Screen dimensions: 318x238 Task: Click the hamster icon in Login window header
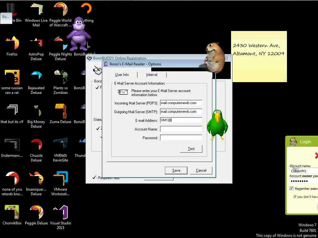pos(293,141)
